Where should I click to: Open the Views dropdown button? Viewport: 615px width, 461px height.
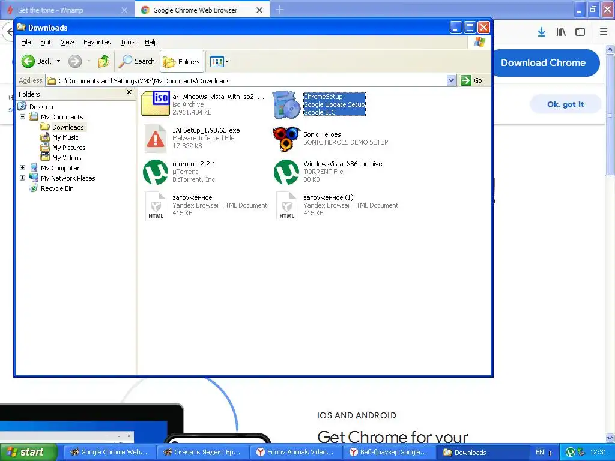(x=219, y=62)
